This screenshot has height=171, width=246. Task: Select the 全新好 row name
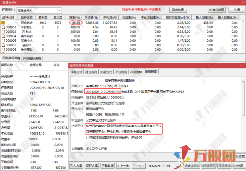coord(27,45)
